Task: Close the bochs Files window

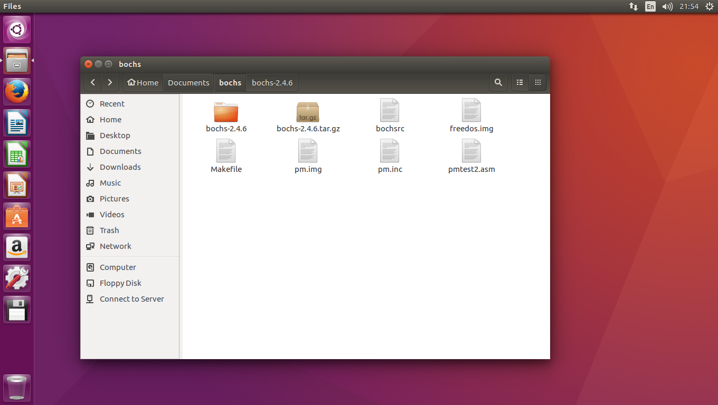Action: [x=89, y=64]
